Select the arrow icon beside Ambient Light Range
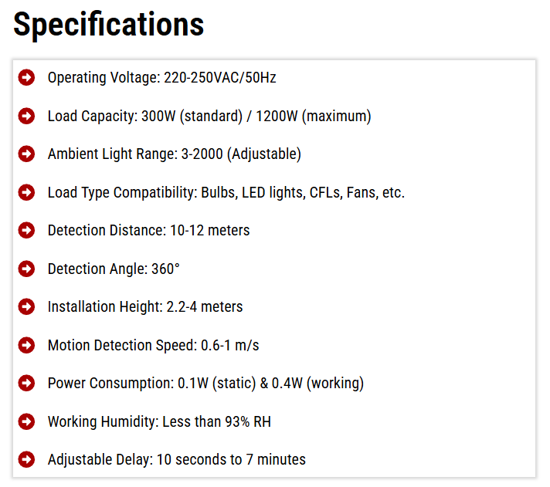The image size is (550, 487). click(26, 154)
